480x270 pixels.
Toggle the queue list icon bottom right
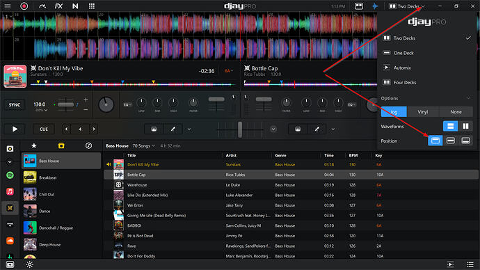(x=470, y=264)
